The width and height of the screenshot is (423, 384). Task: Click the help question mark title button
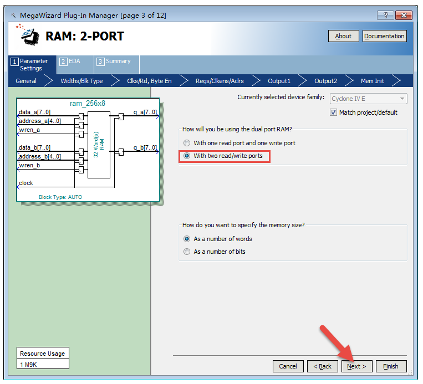[x=385, y=16]
